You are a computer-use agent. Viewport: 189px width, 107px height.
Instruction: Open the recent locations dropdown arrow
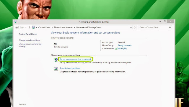[26, 27]
